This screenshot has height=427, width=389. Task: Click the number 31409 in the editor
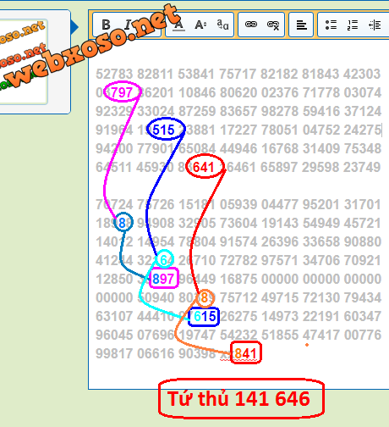[x=321, y=148]
